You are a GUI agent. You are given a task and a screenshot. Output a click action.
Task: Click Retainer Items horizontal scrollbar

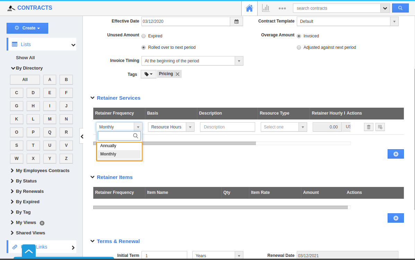pos(220,207)
